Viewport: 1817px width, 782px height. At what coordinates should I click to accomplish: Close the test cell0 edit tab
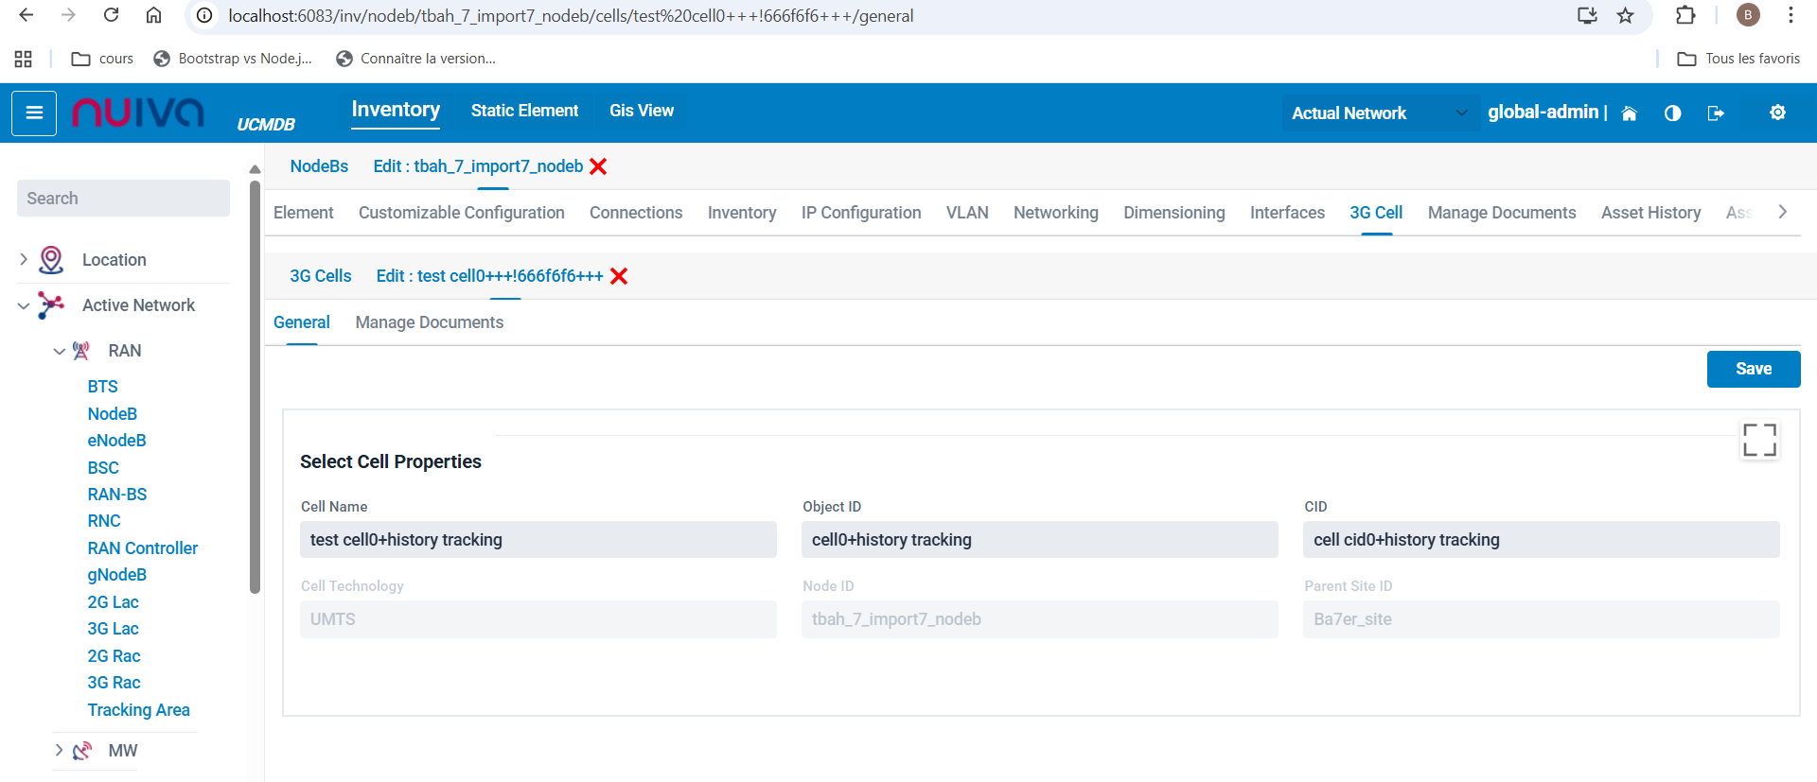tap(619, 276)
